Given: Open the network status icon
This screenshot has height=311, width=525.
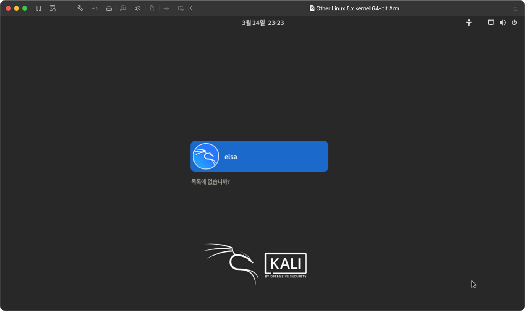Looking at the screenshot, I should coord(491,23).
